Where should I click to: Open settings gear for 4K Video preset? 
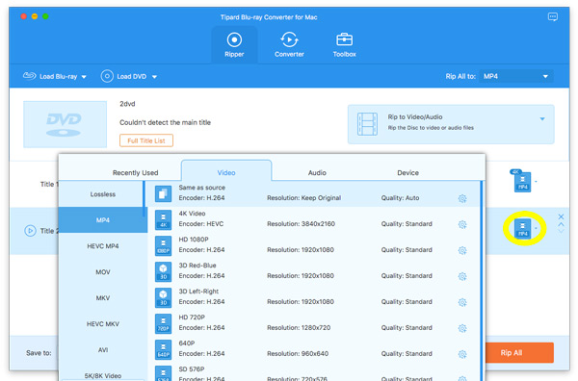click(462, 224)
